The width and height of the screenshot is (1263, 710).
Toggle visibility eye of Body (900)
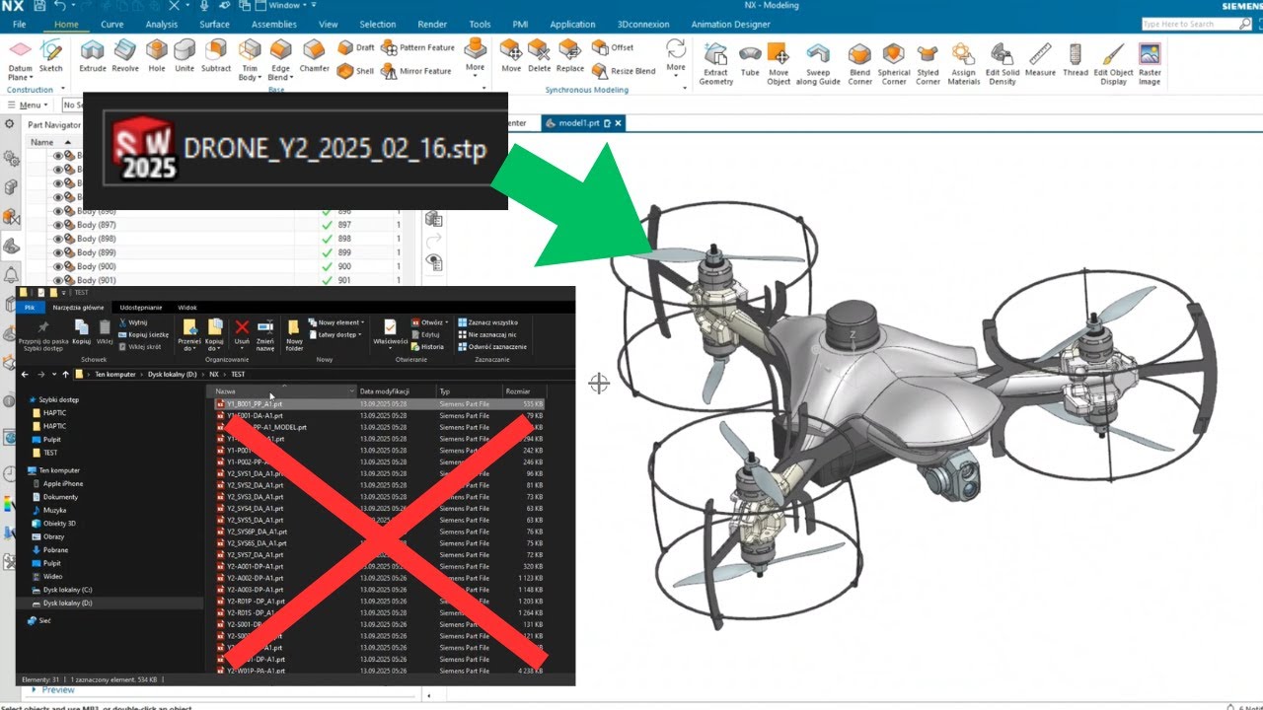(x=58, y=266)
